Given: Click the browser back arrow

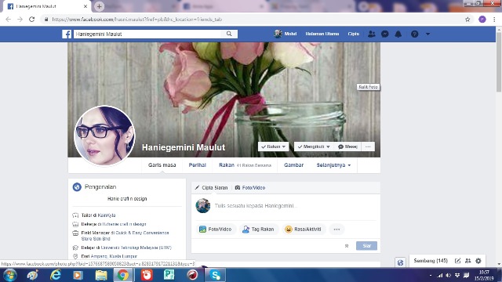Looking at the screenshot, I should [9, 19].
